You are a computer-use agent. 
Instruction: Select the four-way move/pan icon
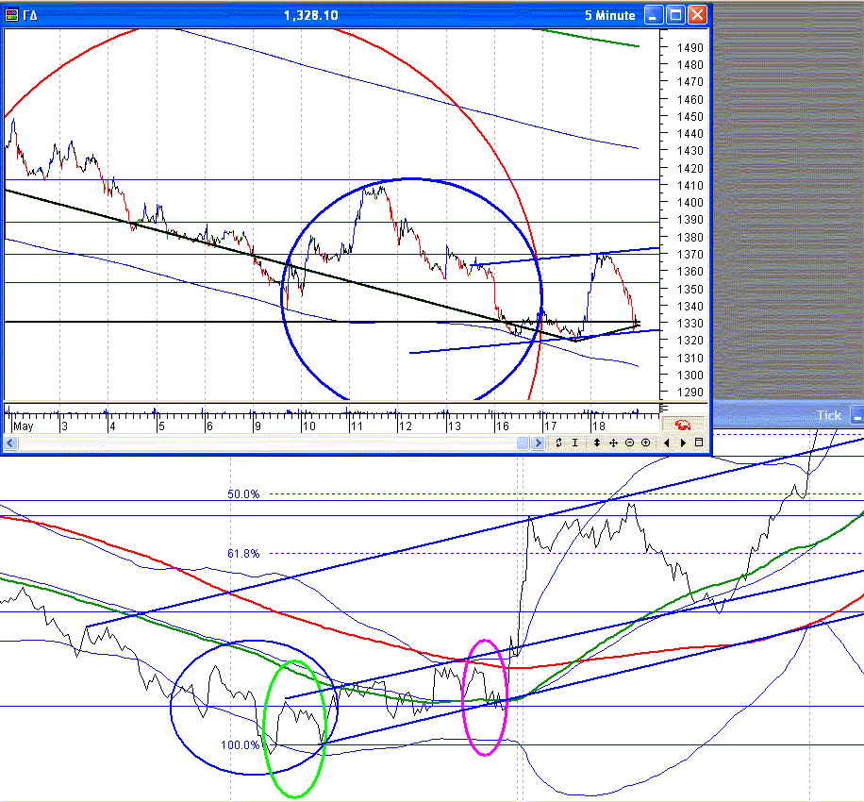[613, 443]
